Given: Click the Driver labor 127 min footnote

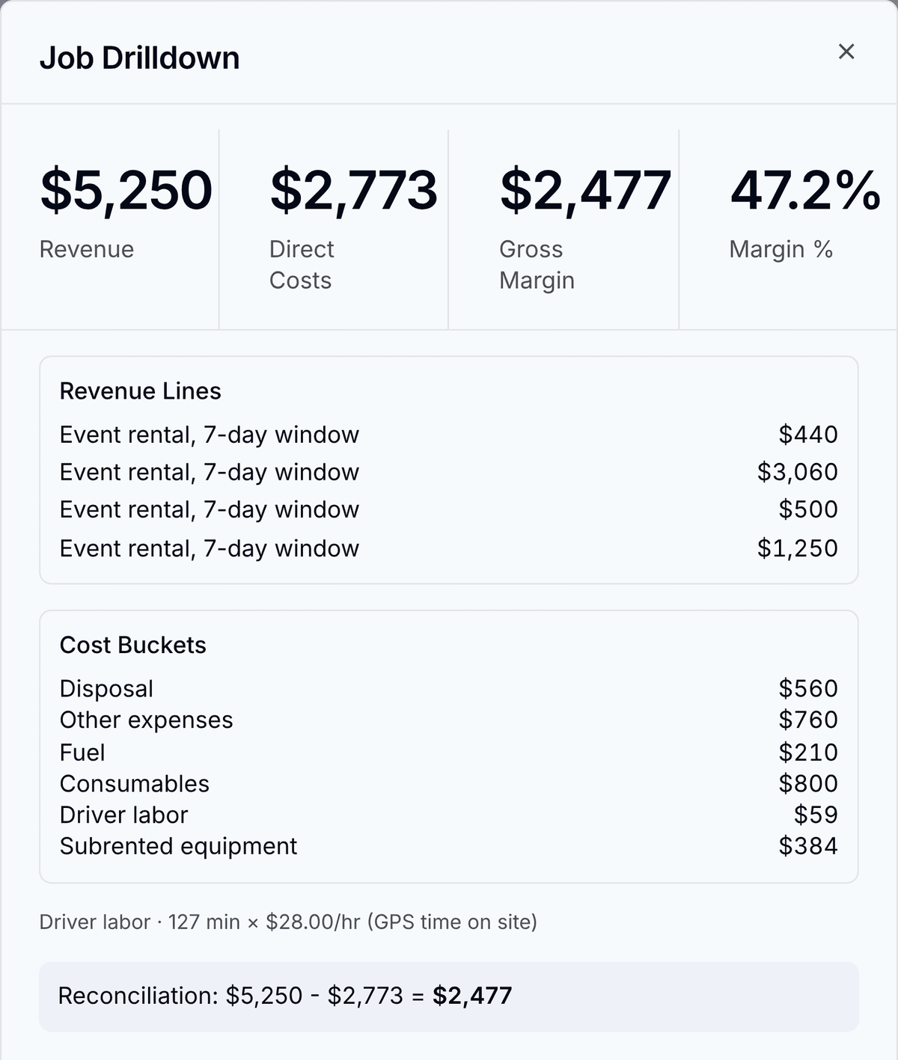Looking at the screenshot, I should point(288,922).
